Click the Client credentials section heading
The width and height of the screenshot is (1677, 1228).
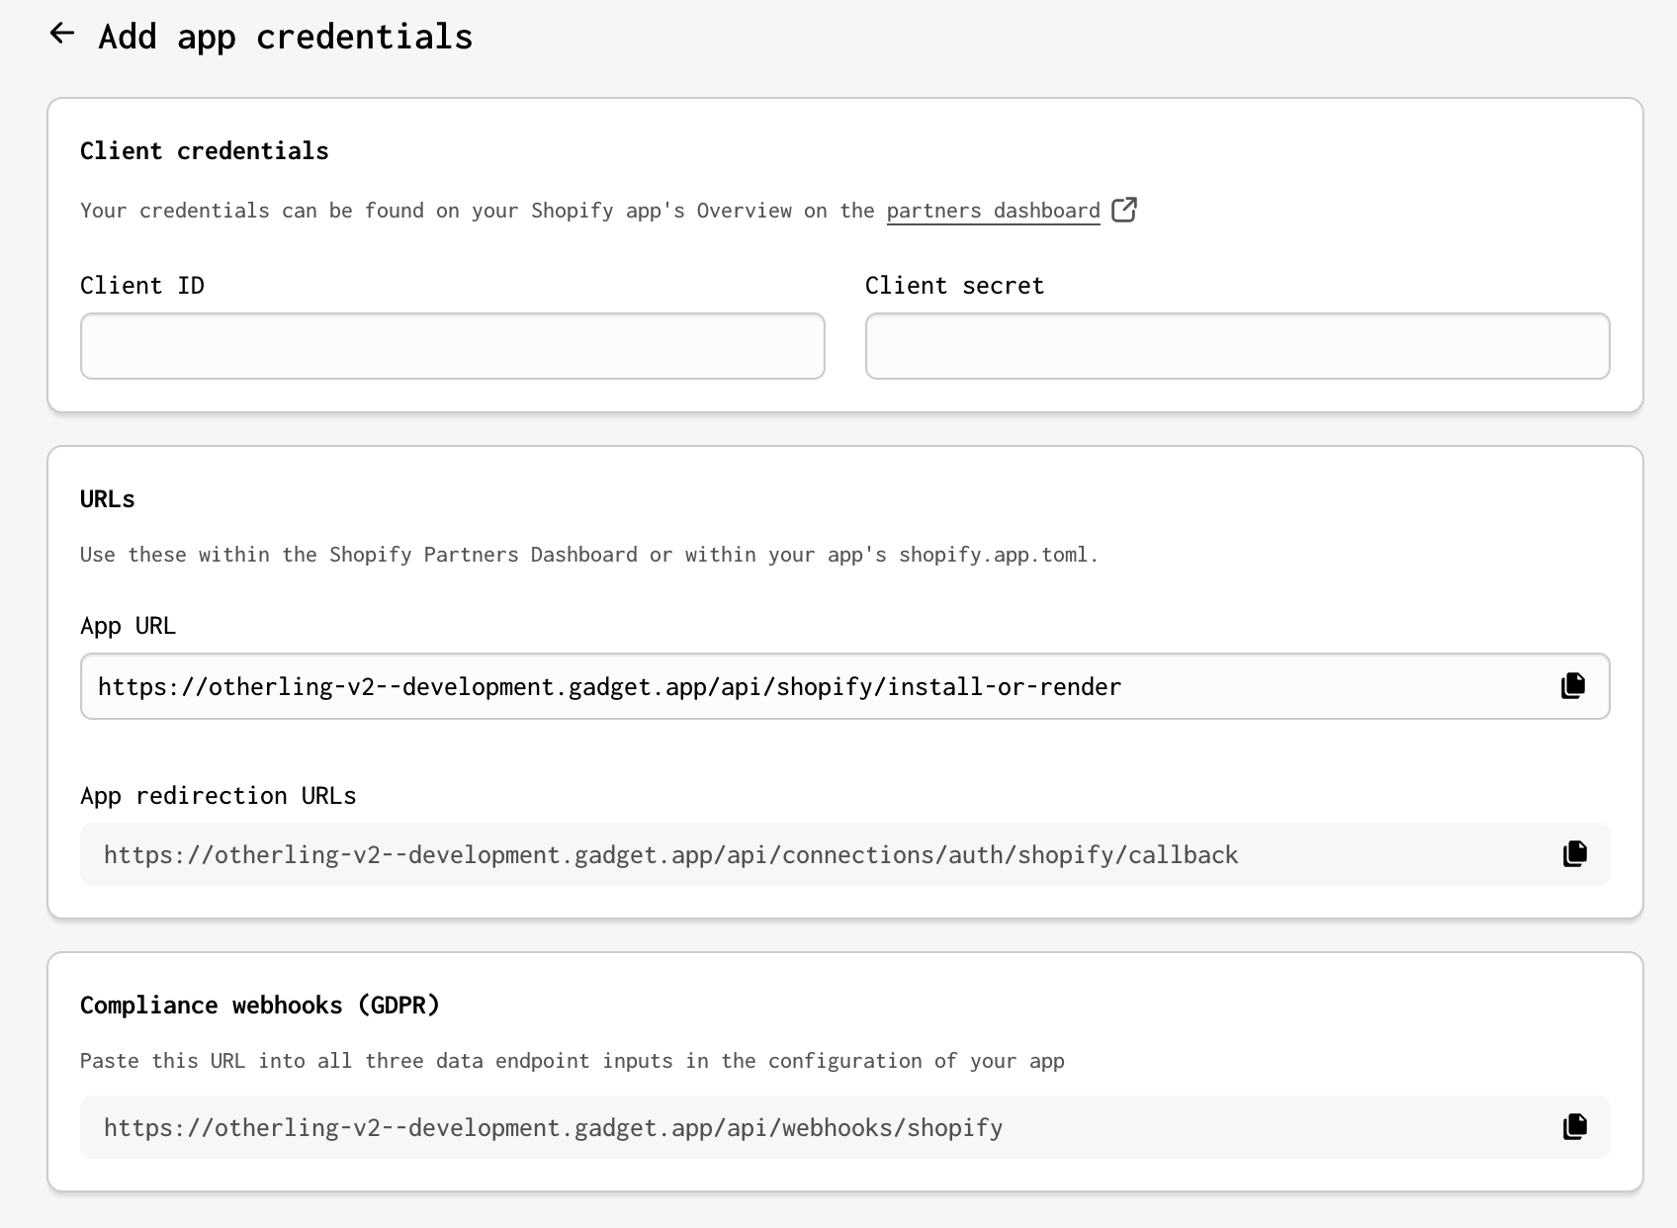[x=204, y=151]
